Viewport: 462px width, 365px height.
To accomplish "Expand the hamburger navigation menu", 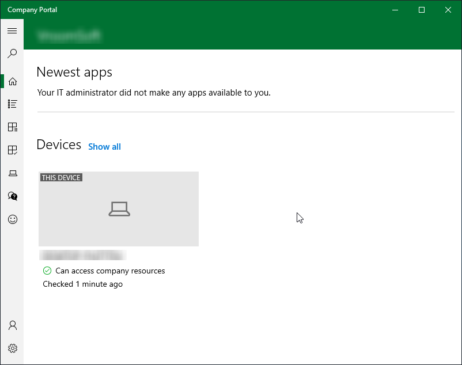I will click(x=12, y=31).
